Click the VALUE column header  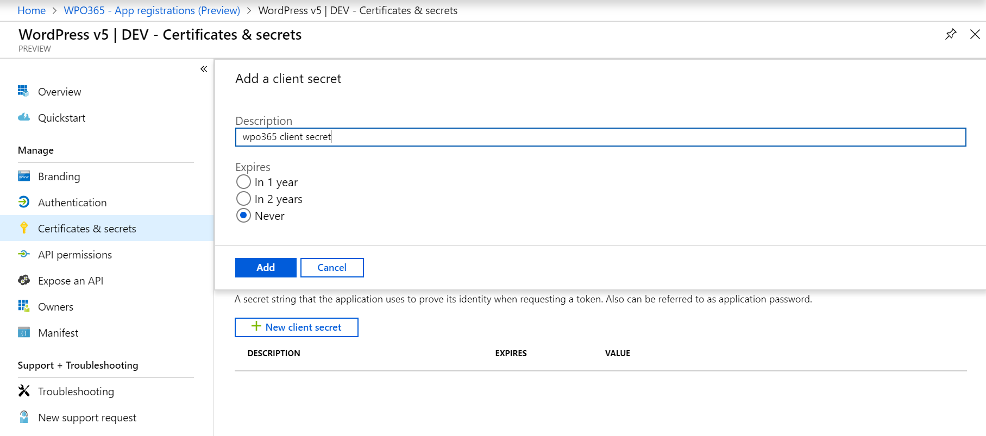point(618,353)
